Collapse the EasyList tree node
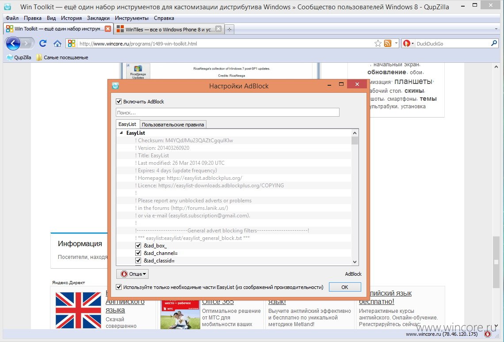This screenshot has height=342, width=504. tap(121, 133)
